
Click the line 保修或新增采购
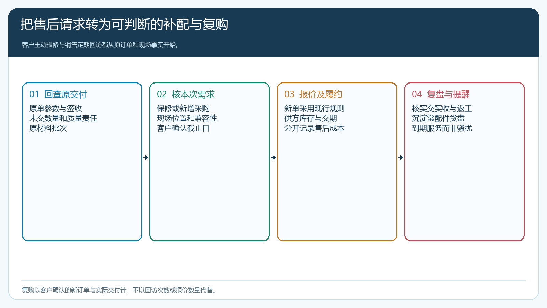[183, 108]
